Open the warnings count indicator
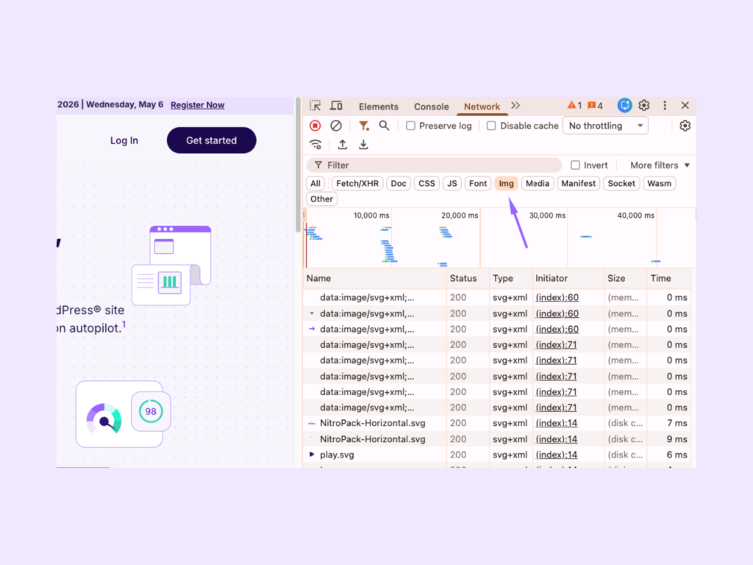Viewport: 753px width, 565px height. click(x=574, y=106)
